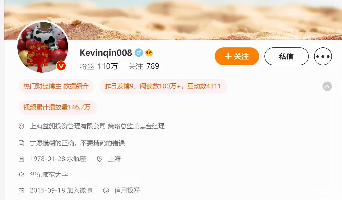Click the document bio icon
342x200 pixels.
[21, 143]
